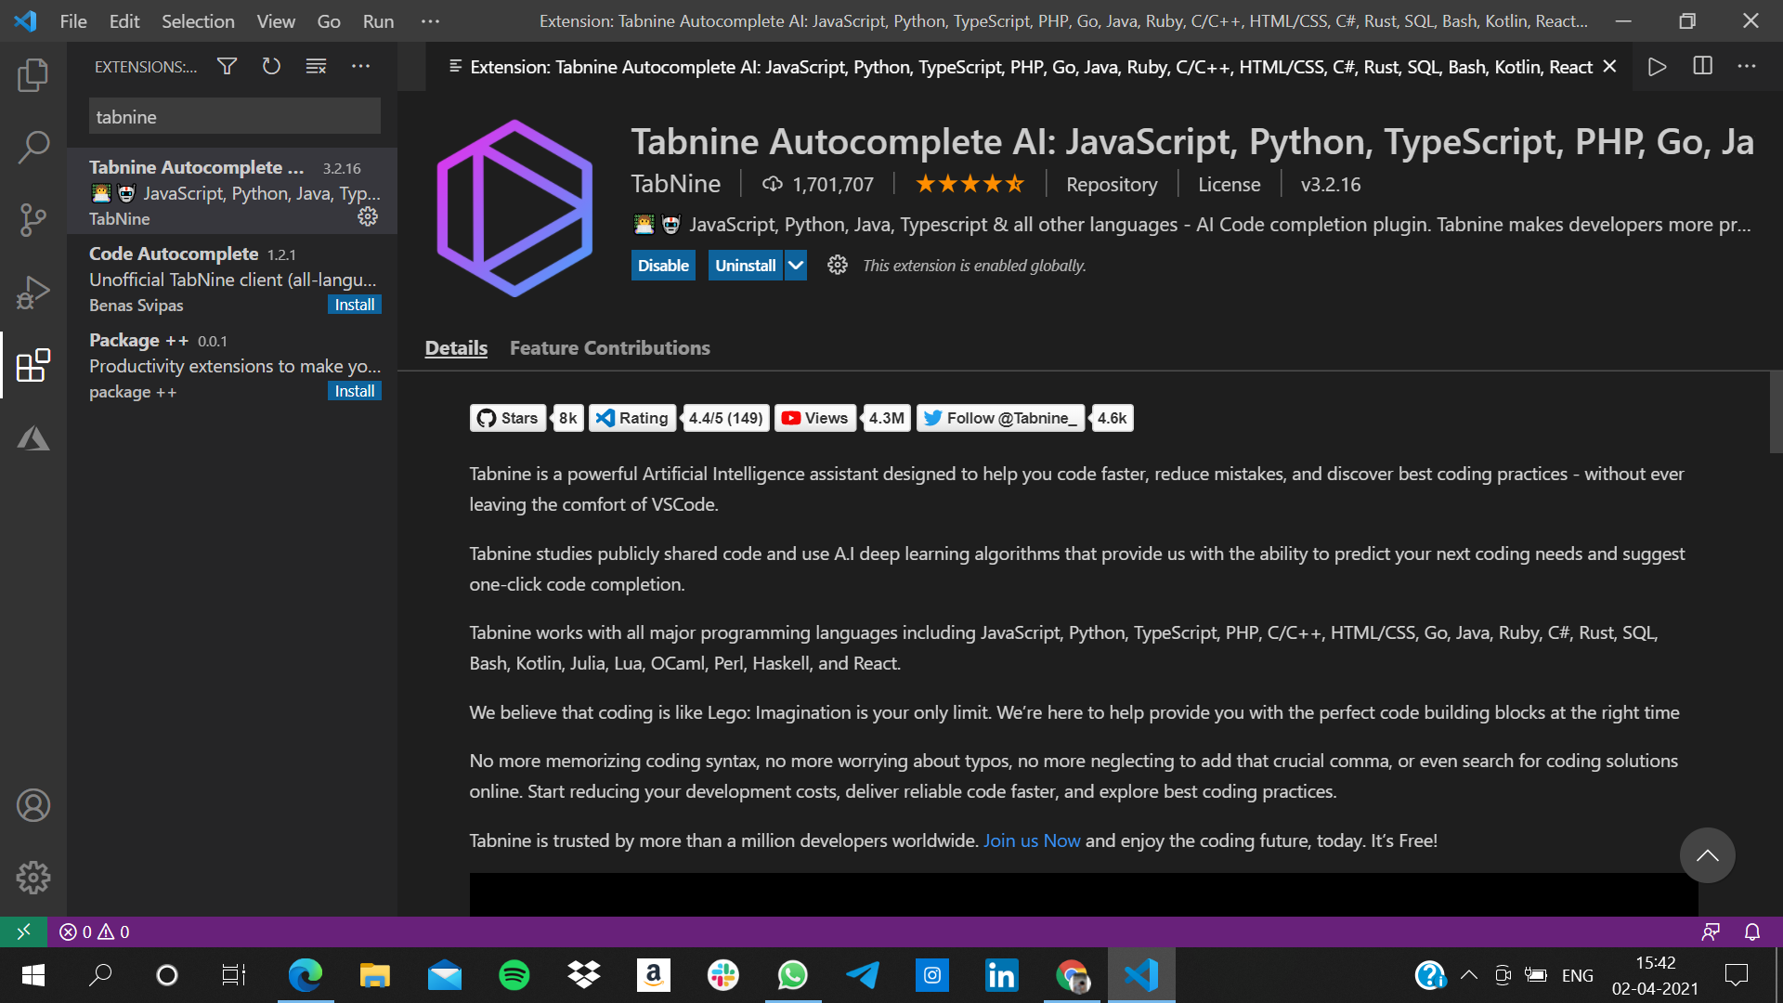Click the filter extensions funnel icon
Image resolution: width=1783 pixels, height=1003 pixels.
[227, 66]
